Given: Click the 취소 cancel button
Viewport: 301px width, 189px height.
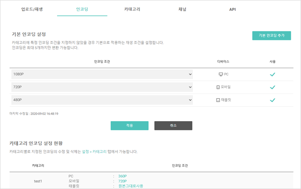Looking at the screenshot, I should tap(173, 126).
